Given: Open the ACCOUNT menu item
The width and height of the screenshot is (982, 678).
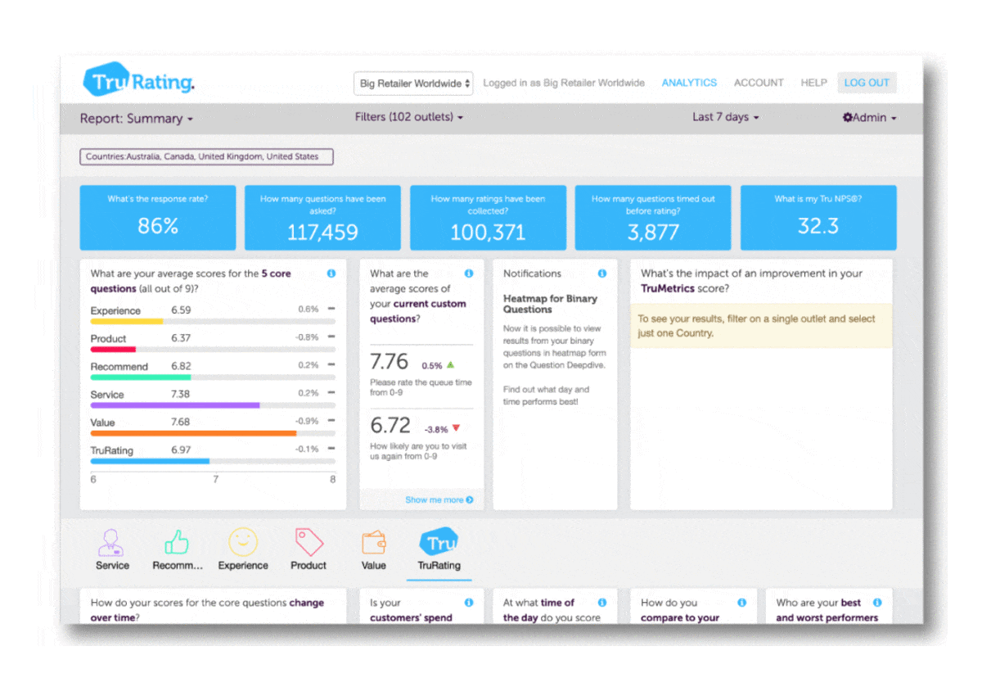Looking at the screenshot, I should [x=759, y=83].
